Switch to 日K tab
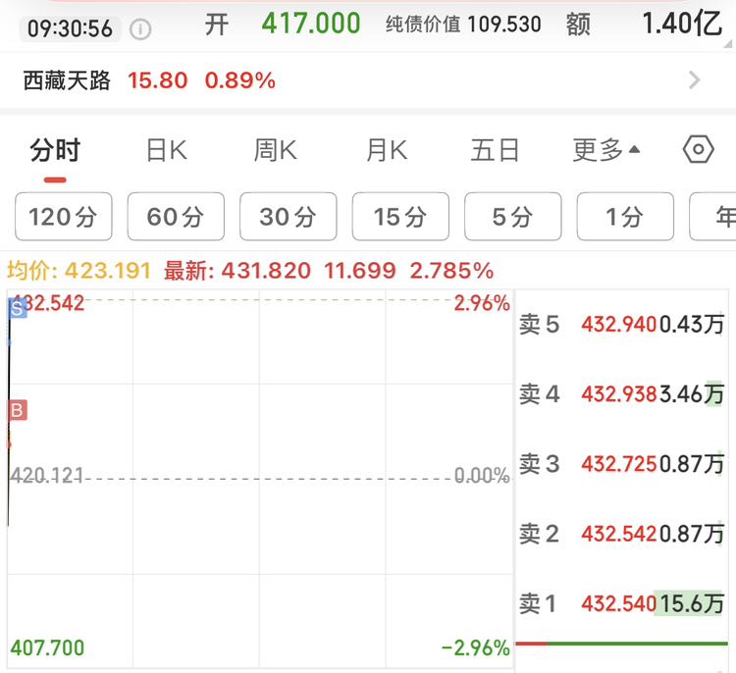The image size is (736, 673). click(x=167, y=150)
